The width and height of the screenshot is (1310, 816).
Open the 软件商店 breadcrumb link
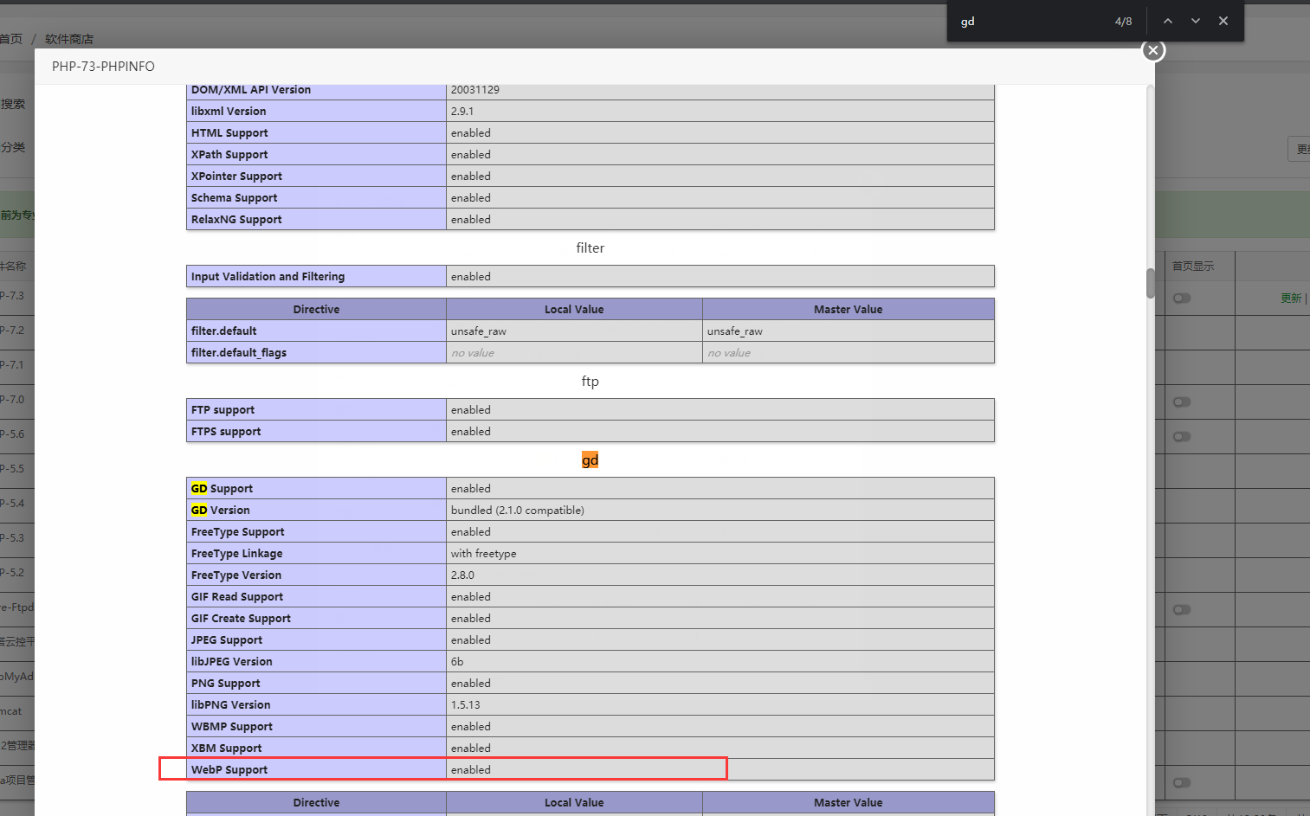coord(69,39)
